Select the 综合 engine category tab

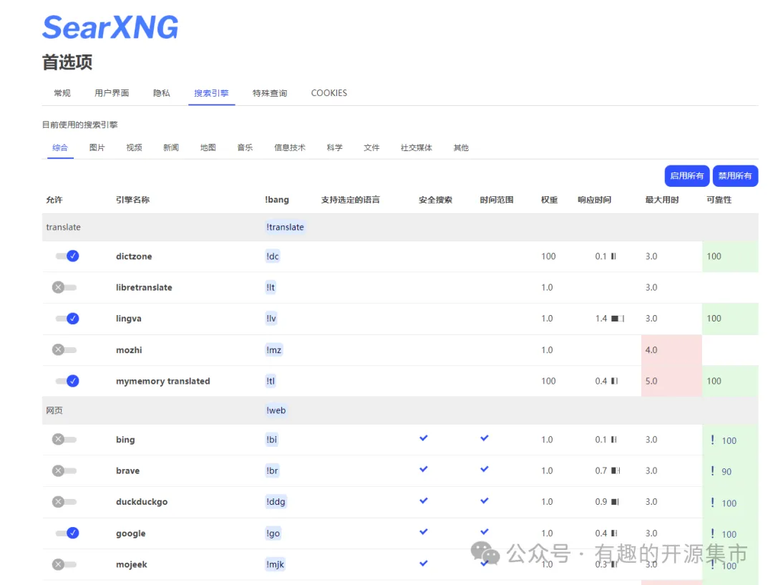click(x=60, y=148)
